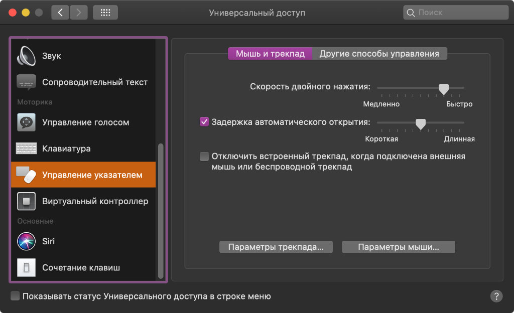The width and height of the screenshot is (514, 313).
Task: Open Виртуальный контроллер switch control icon
Action: tap(26, 202)
